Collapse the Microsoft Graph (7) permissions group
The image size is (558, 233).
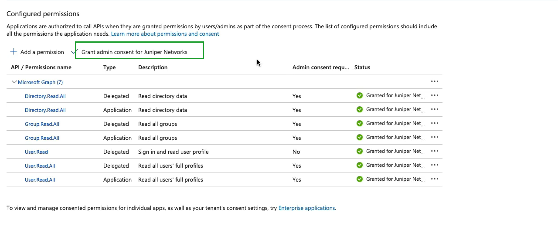point(14,82)
